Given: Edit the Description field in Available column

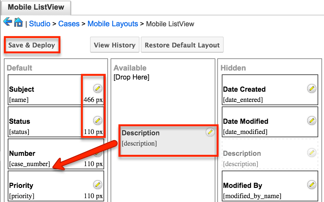Looking at the screenshot, I should tap(211, 132).
